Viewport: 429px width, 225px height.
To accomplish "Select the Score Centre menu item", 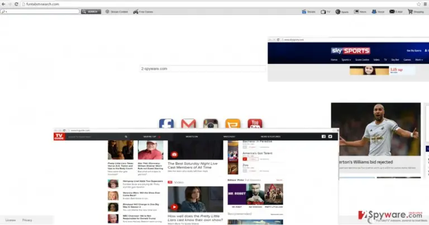I will pyautogui.click(x=362, y=60).
